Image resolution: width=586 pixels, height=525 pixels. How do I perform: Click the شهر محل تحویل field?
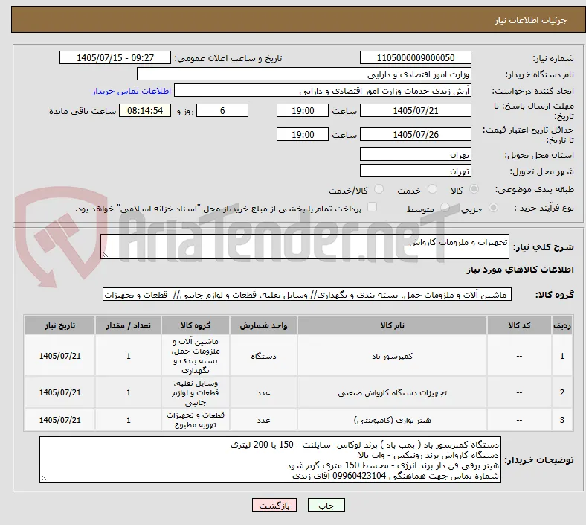pyautogui.click(x=415, y=171)
